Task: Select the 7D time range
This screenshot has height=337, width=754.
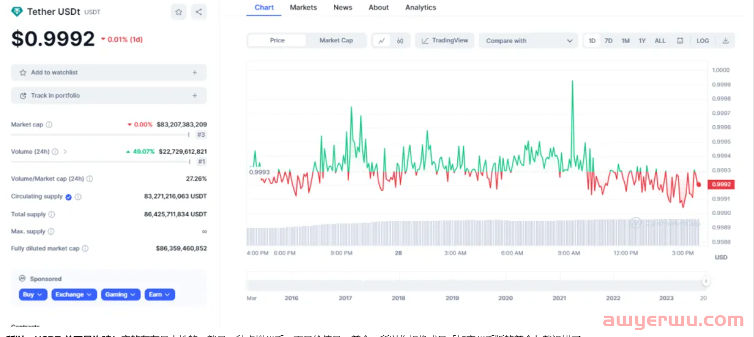Action: tap(608, 40)
